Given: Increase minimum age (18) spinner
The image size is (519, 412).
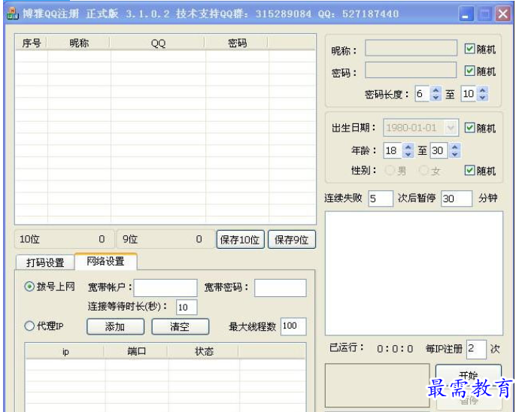Looking at the screenshot, I should pyautogui.click(x=408, y=147).
